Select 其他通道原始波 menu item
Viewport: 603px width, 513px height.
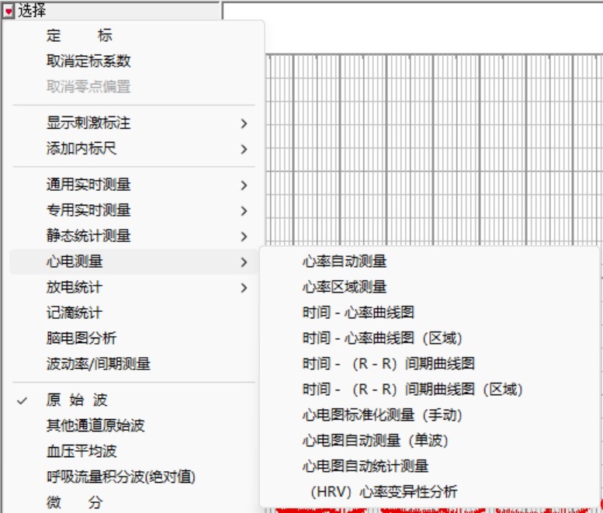133,426
